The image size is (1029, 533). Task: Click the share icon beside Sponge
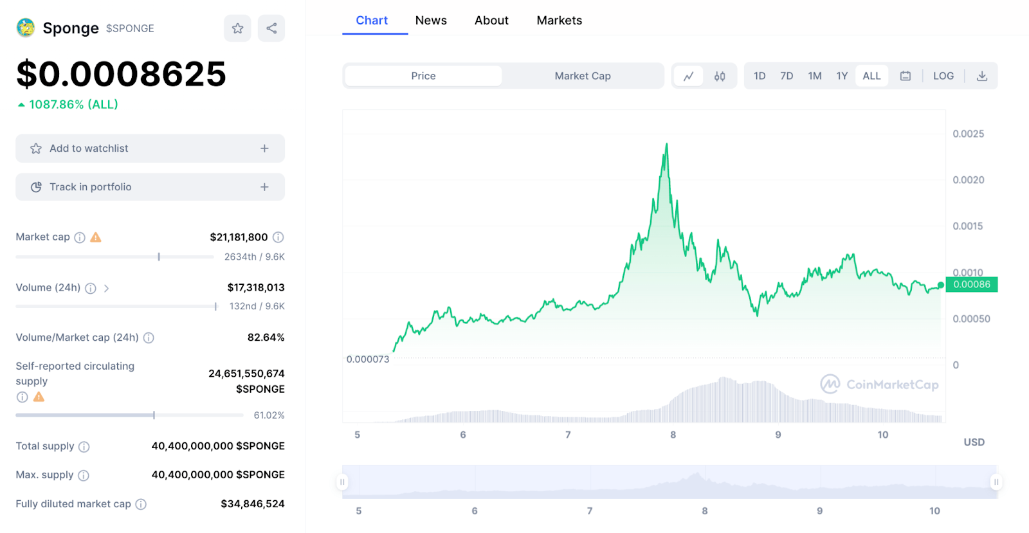271,28
